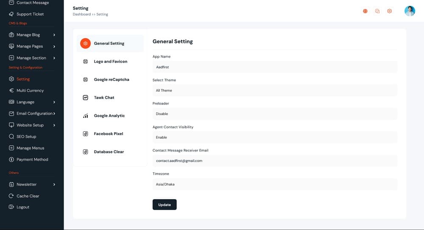Click the globe icon in the header
This screenshot has height=230, width=424.
click(x=365, y=11)
